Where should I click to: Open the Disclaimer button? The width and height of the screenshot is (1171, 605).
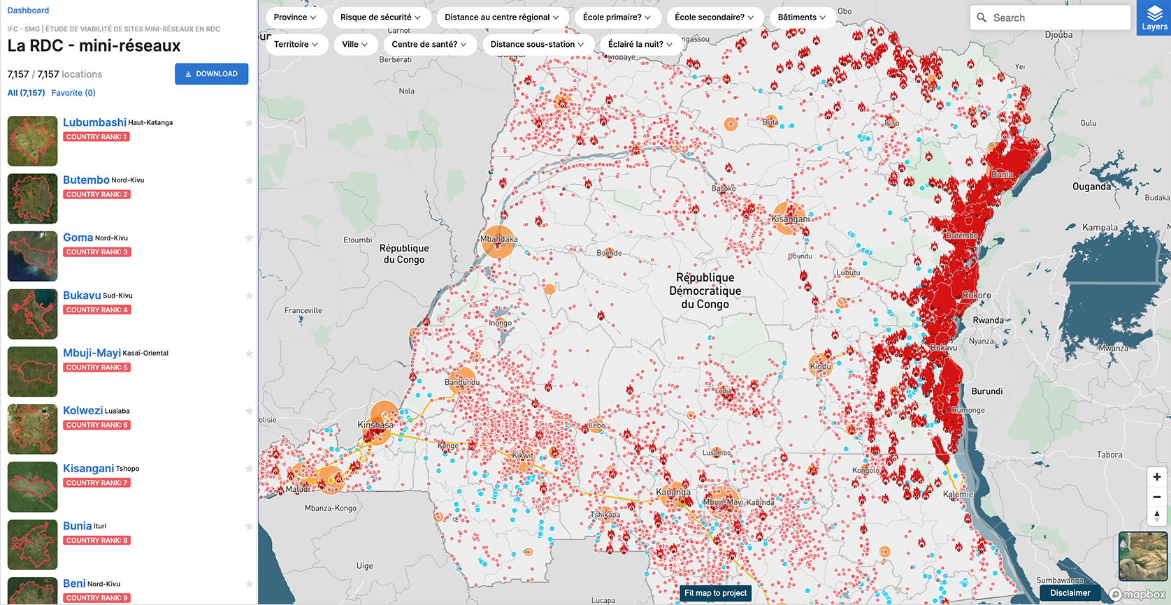[1070, 593]
